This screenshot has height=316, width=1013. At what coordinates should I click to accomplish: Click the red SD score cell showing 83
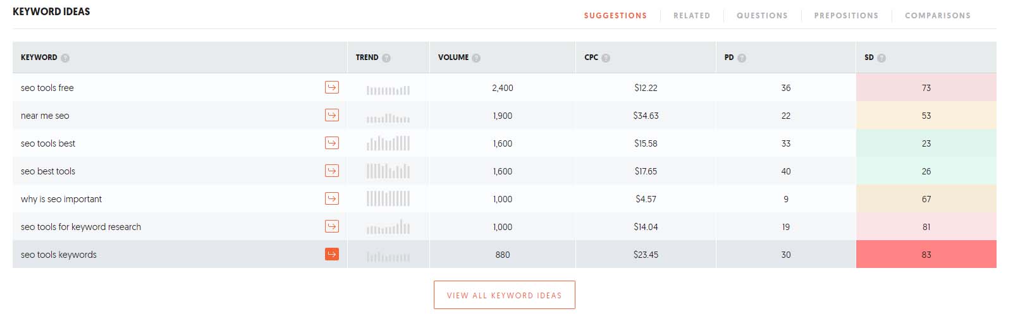[x=926, y=255]
